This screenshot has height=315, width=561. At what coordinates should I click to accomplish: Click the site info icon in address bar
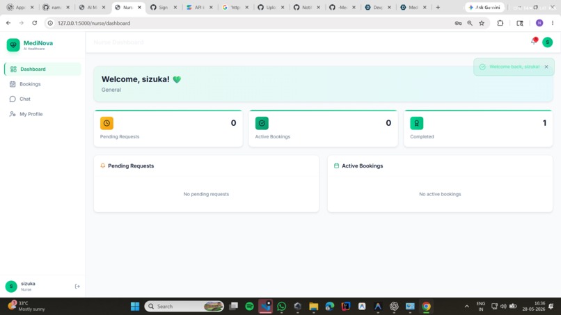click(50, 23)
